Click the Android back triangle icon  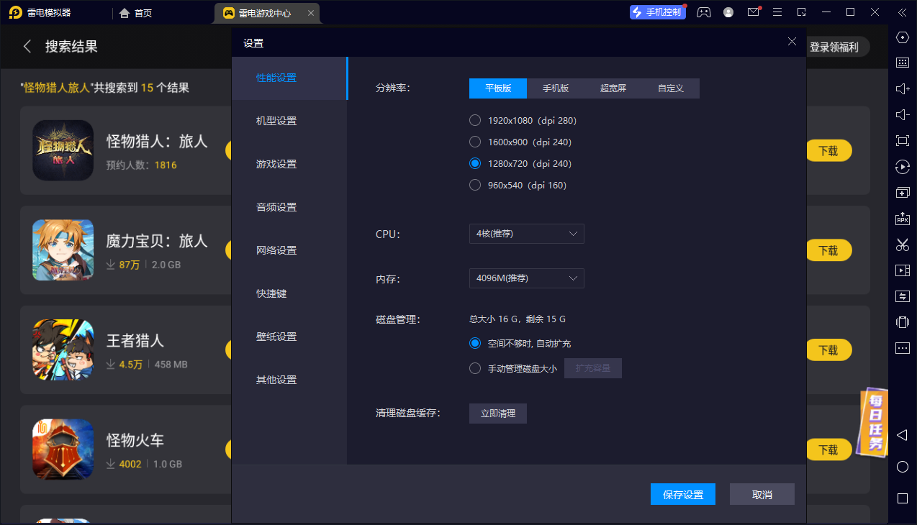[x=902, y=435]
